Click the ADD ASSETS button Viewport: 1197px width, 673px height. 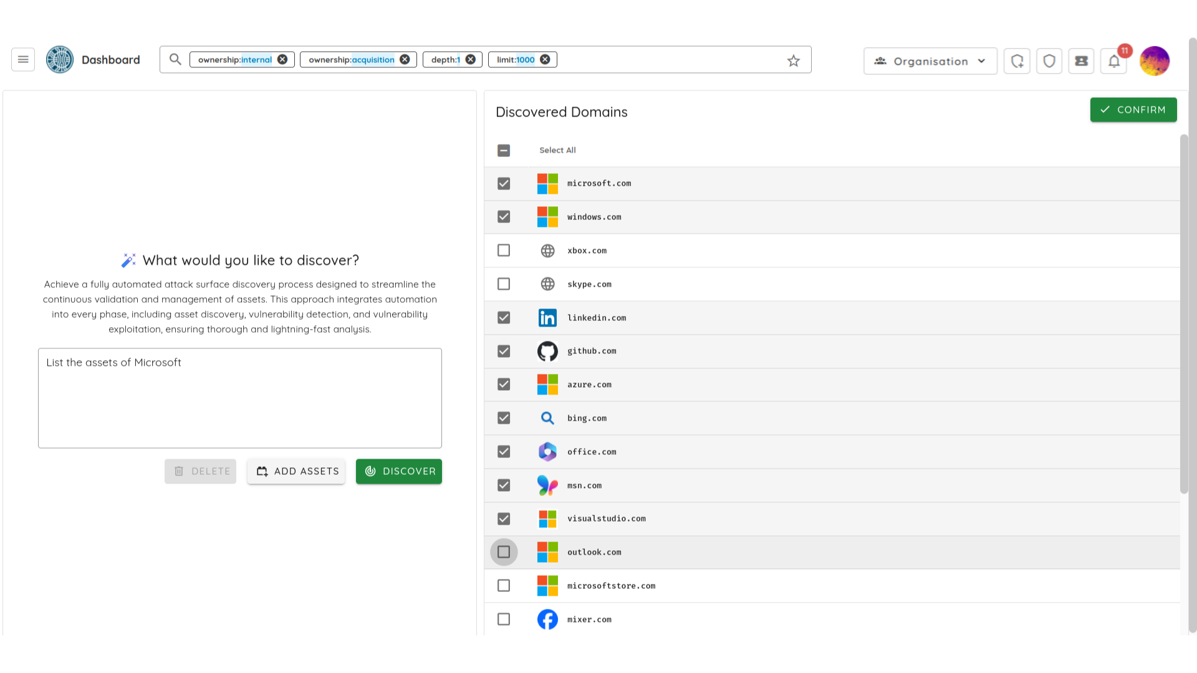click(297, 471)
